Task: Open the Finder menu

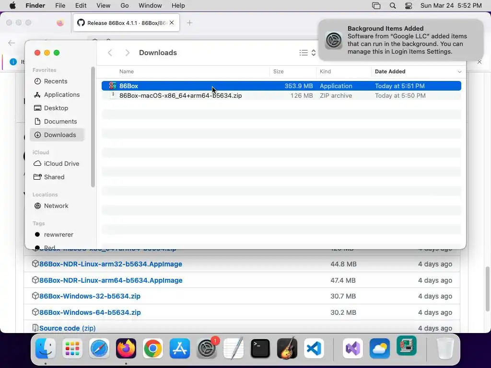Action: pos(35,6)
